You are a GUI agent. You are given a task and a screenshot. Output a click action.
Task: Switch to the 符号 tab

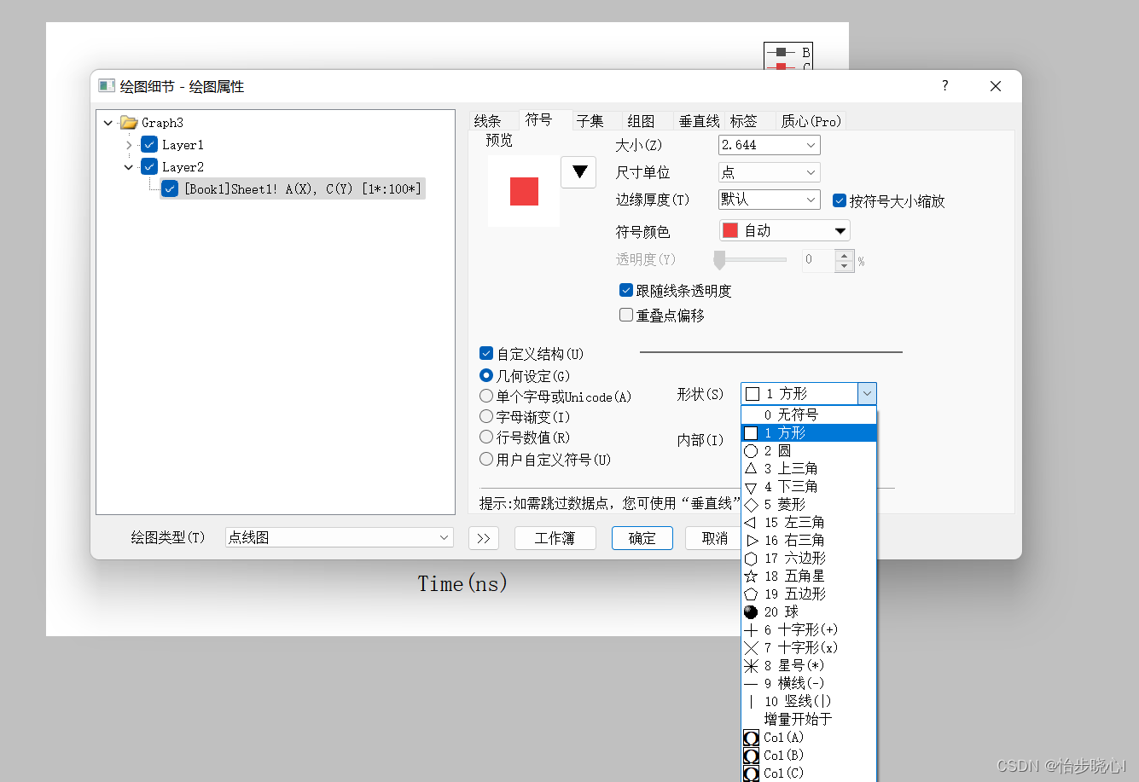tap(538, 120)
